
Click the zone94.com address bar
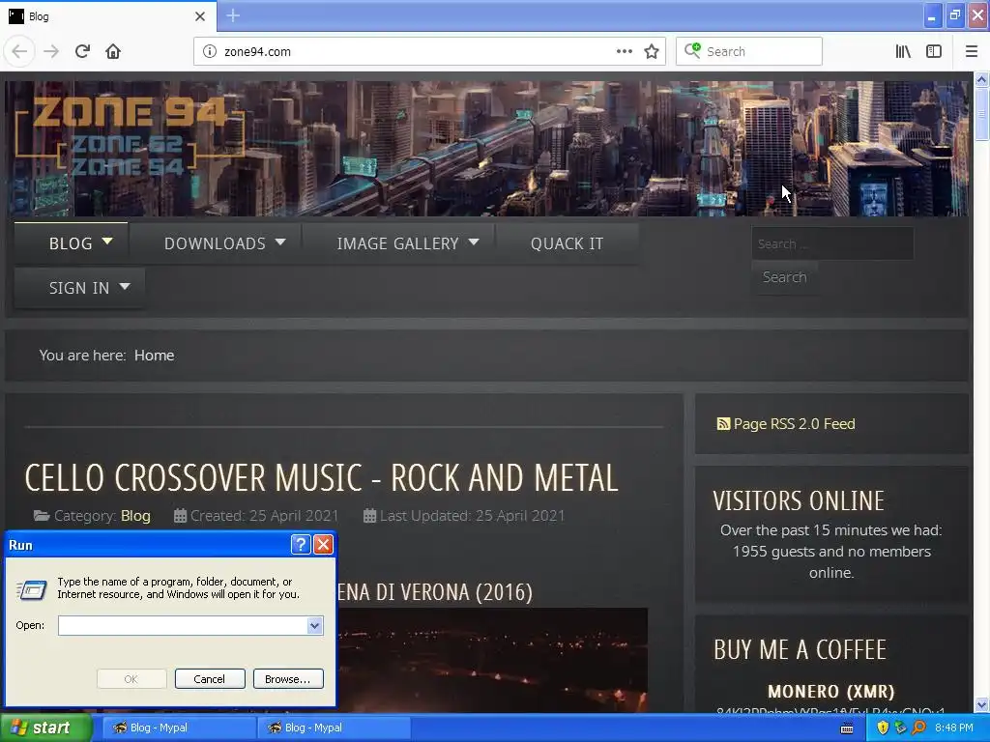tap(417, 51)
